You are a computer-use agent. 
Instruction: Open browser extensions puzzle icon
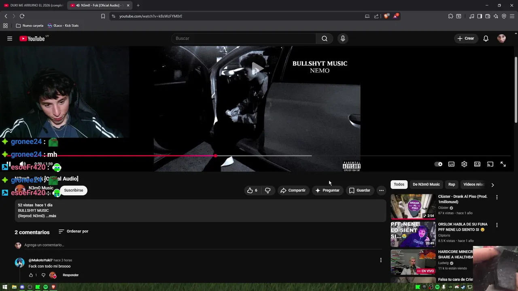pyautogui.click(x=450, y=16)
